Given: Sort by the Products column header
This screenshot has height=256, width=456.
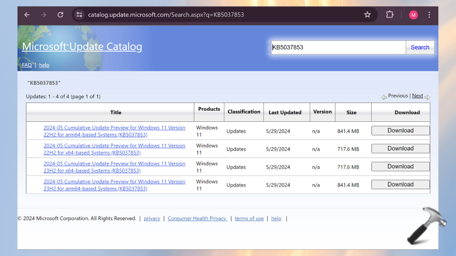Looking at the screenshot, I should click(x=209, y=109).
